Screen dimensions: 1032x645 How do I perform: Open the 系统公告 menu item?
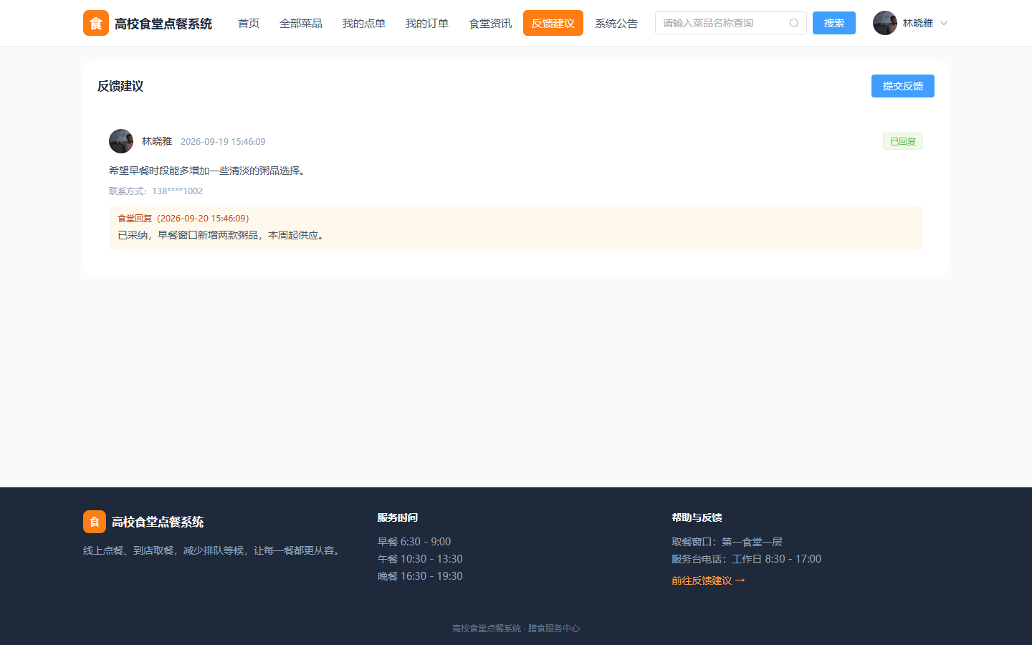616,23
